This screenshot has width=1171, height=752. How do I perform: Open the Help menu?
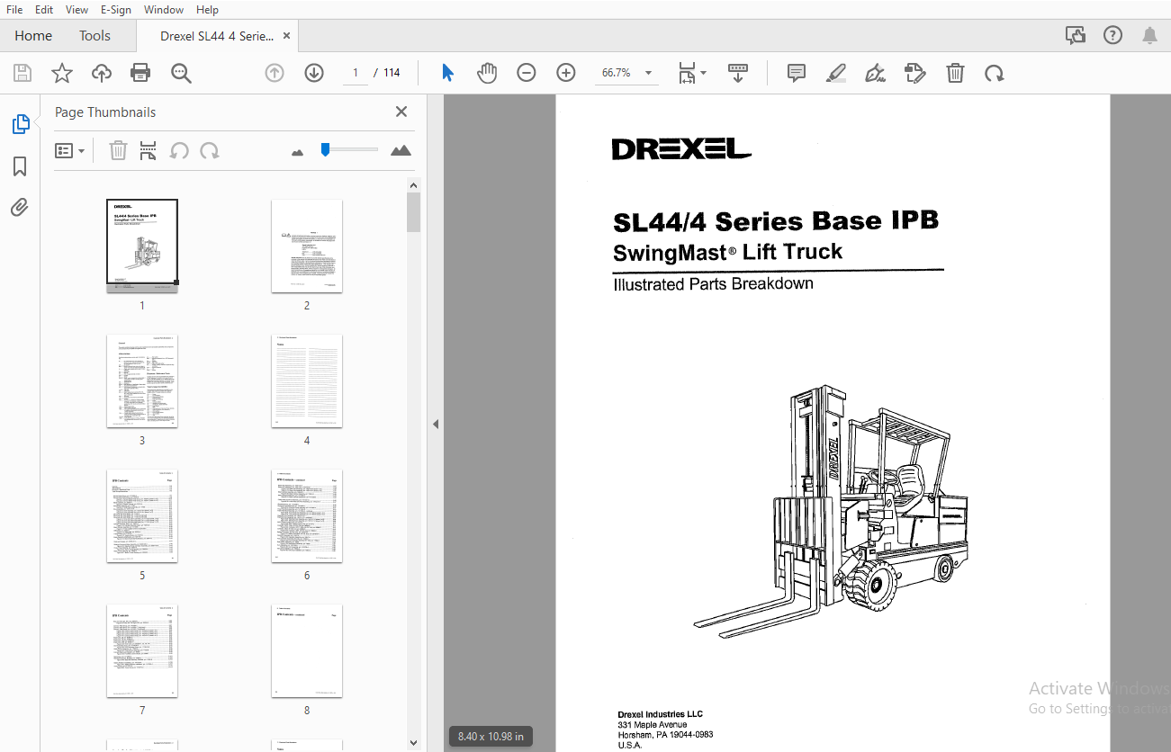(207, 10)
